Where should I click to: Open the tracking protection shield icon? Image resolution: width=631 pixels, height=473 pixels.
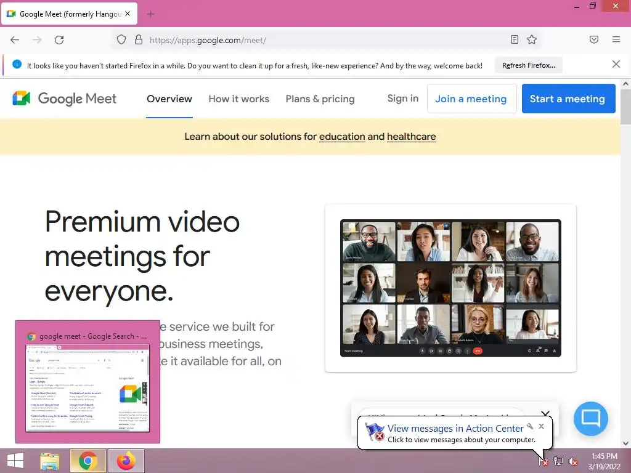tap(121, 40)
